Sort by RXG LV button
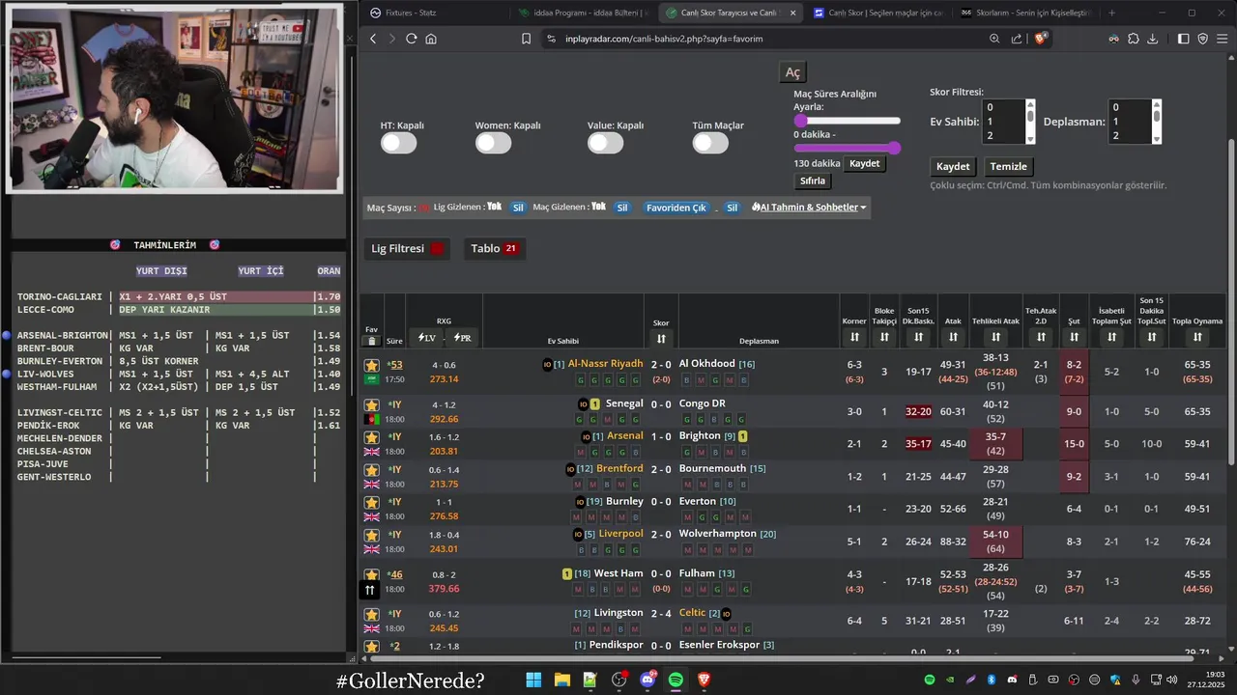This screenshot has width=1237, height=695. [427, 338]
